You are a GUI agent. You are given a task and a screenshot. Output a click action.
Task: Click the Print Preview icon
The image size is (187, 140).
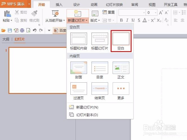coord(28,30)
